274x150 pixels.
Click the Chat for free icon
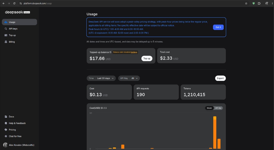point(6,136)
